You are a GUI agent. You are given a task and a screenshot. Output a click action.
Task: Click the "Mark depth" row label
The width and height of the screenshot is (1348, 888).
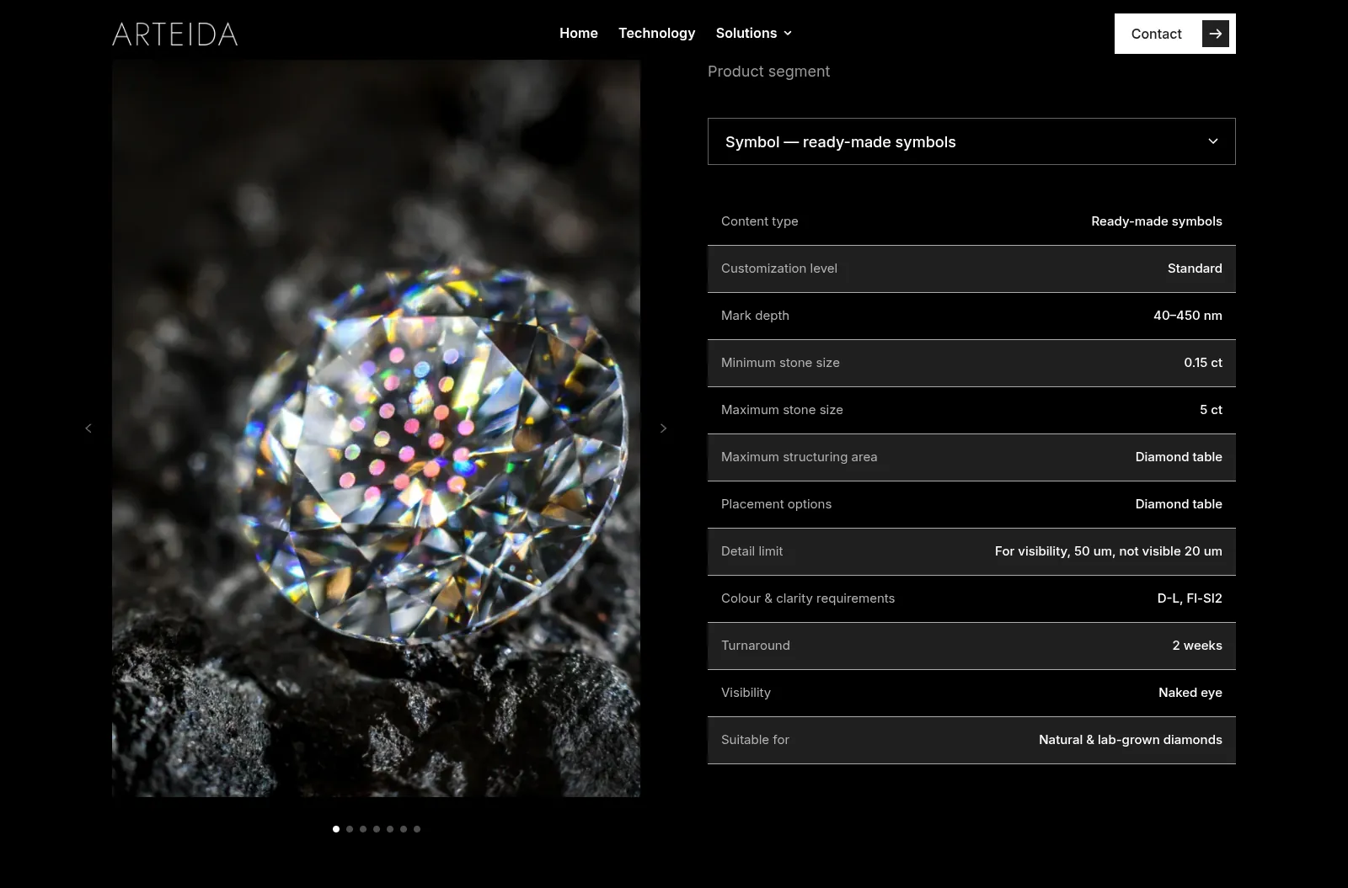click(x=755, y=316)
